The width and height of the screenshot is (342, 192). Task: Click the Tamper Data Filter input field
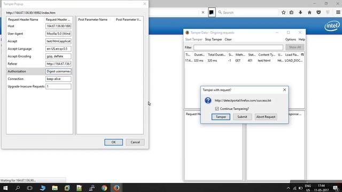point(238,47)
